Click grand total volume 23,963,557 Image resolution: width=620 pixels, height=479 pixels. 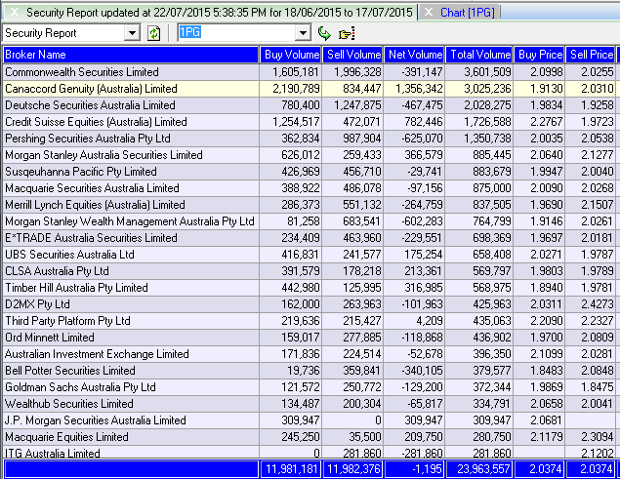click(479, 469)
